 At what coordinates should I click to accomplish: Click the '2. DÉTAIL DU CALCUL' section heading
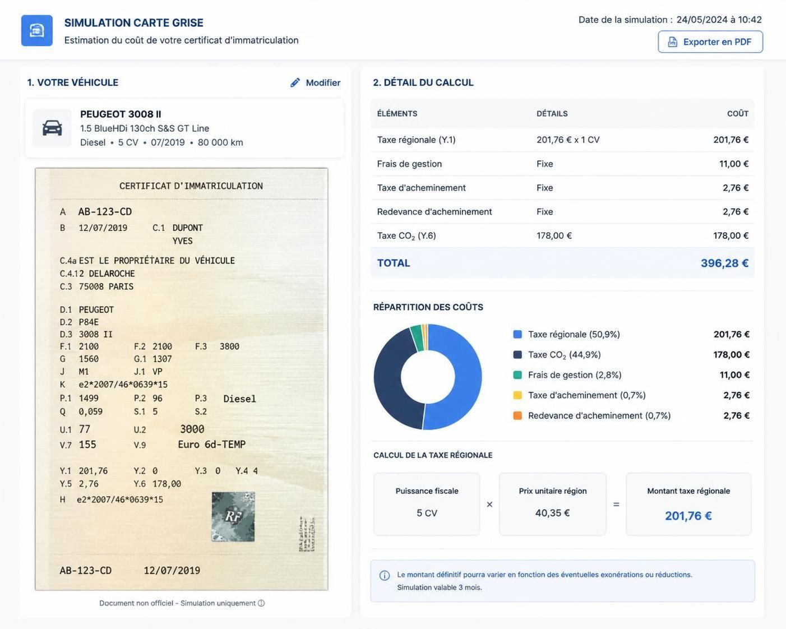coord(423,82)
